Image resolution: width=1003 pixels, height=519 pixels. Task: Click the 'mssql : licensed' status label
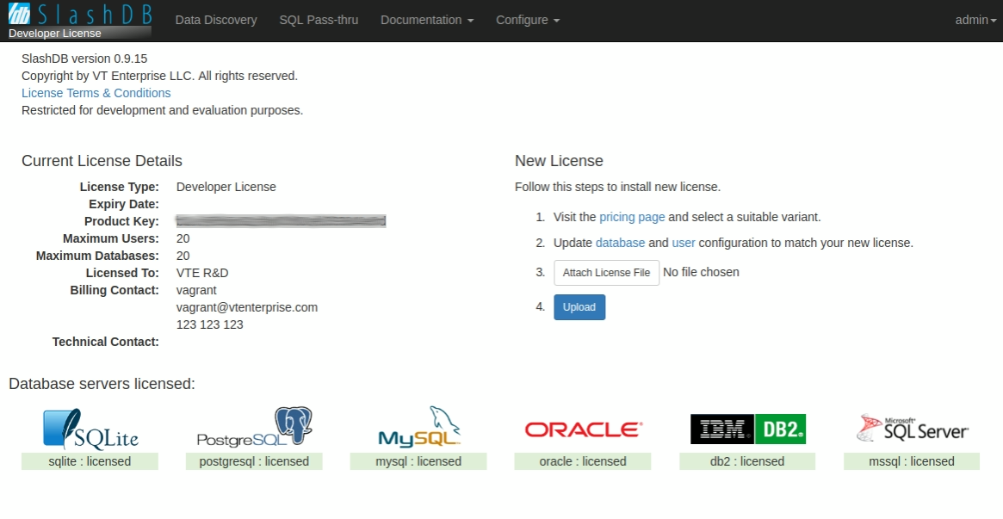(912, 461)
